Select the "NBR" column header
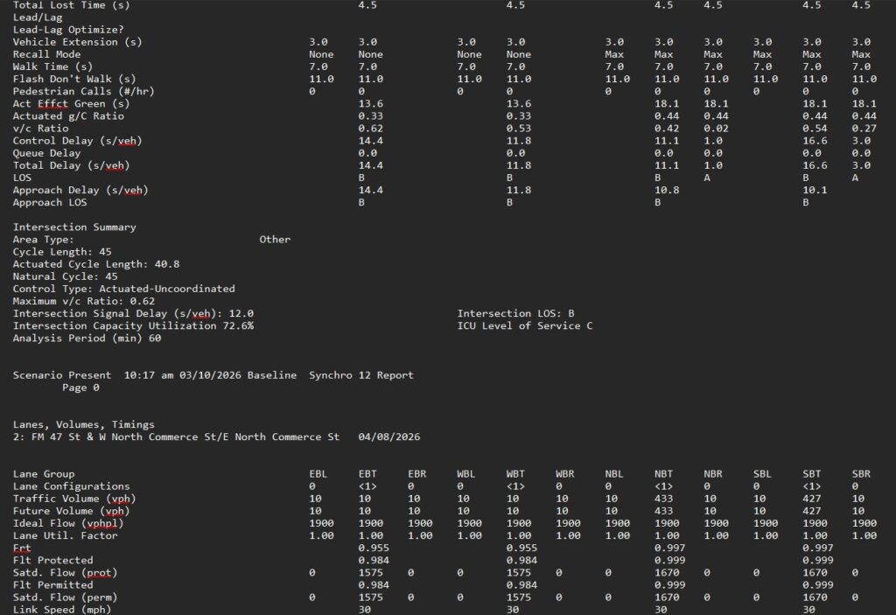Screen dimensions: 896x615 713,474
